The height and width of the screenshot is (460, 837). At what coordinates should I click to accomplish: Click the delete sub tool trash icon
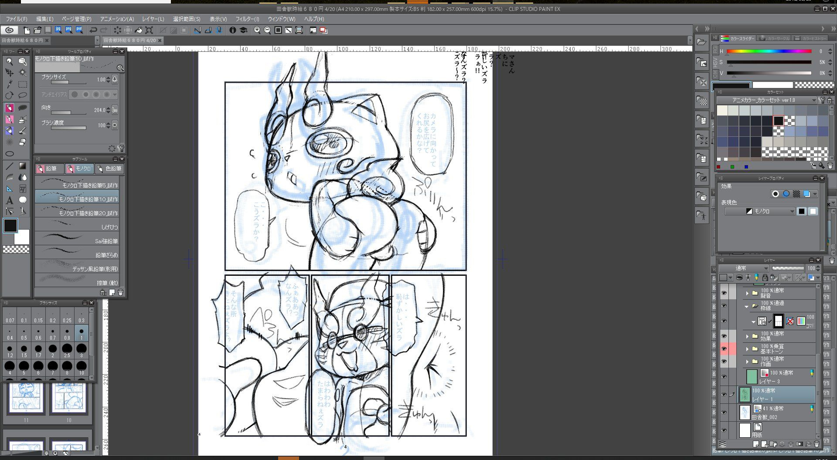121,292
